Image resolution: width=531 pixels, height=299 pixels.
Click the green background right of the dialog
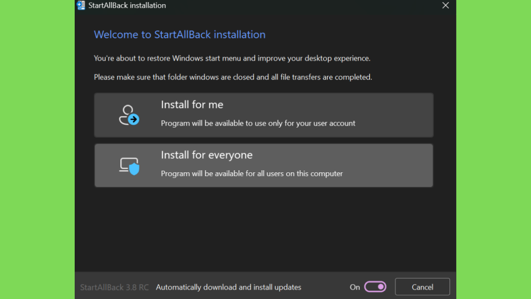pos(494,149)
